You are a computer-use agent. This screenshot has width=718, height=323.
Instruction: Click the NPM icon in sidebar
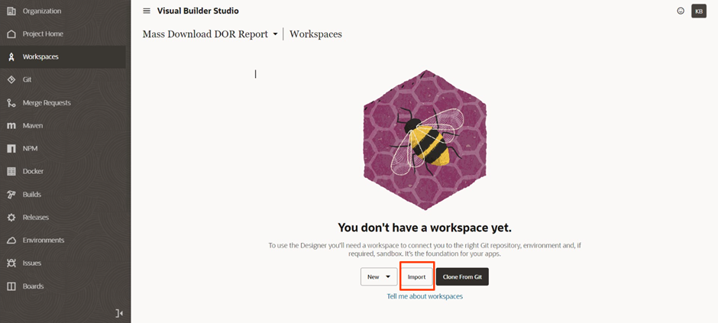[11, 149]
